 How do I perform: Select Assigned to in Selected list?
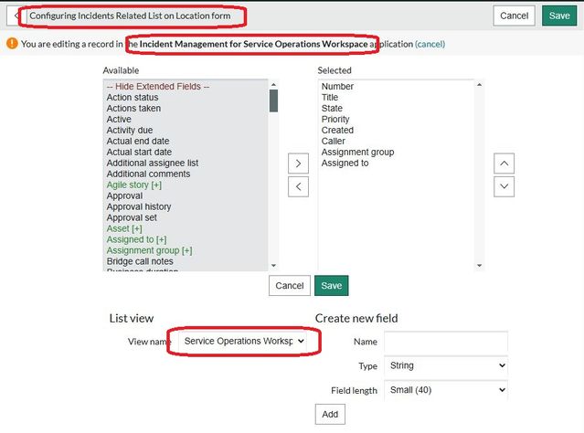pos(345,164)
